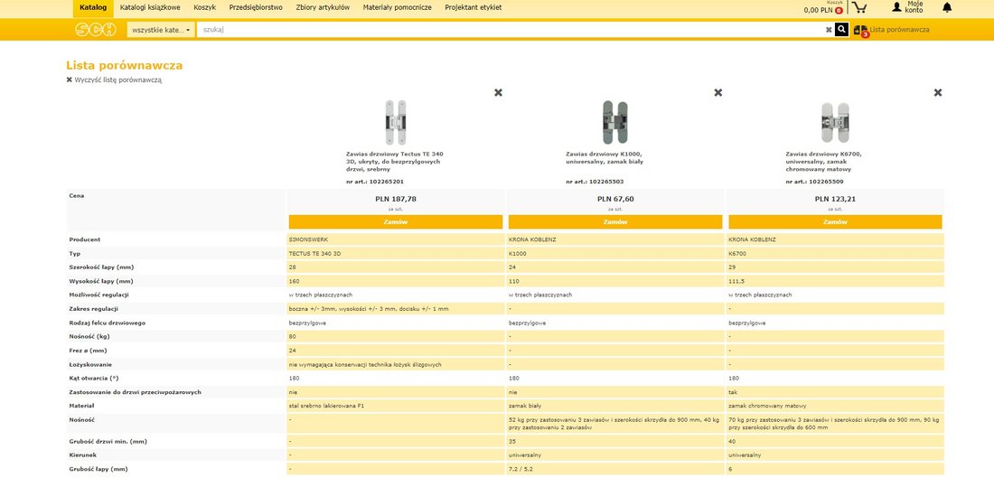Open Materiały pomocnicze menu
This screenshot has width=994, height=478.
398,7
